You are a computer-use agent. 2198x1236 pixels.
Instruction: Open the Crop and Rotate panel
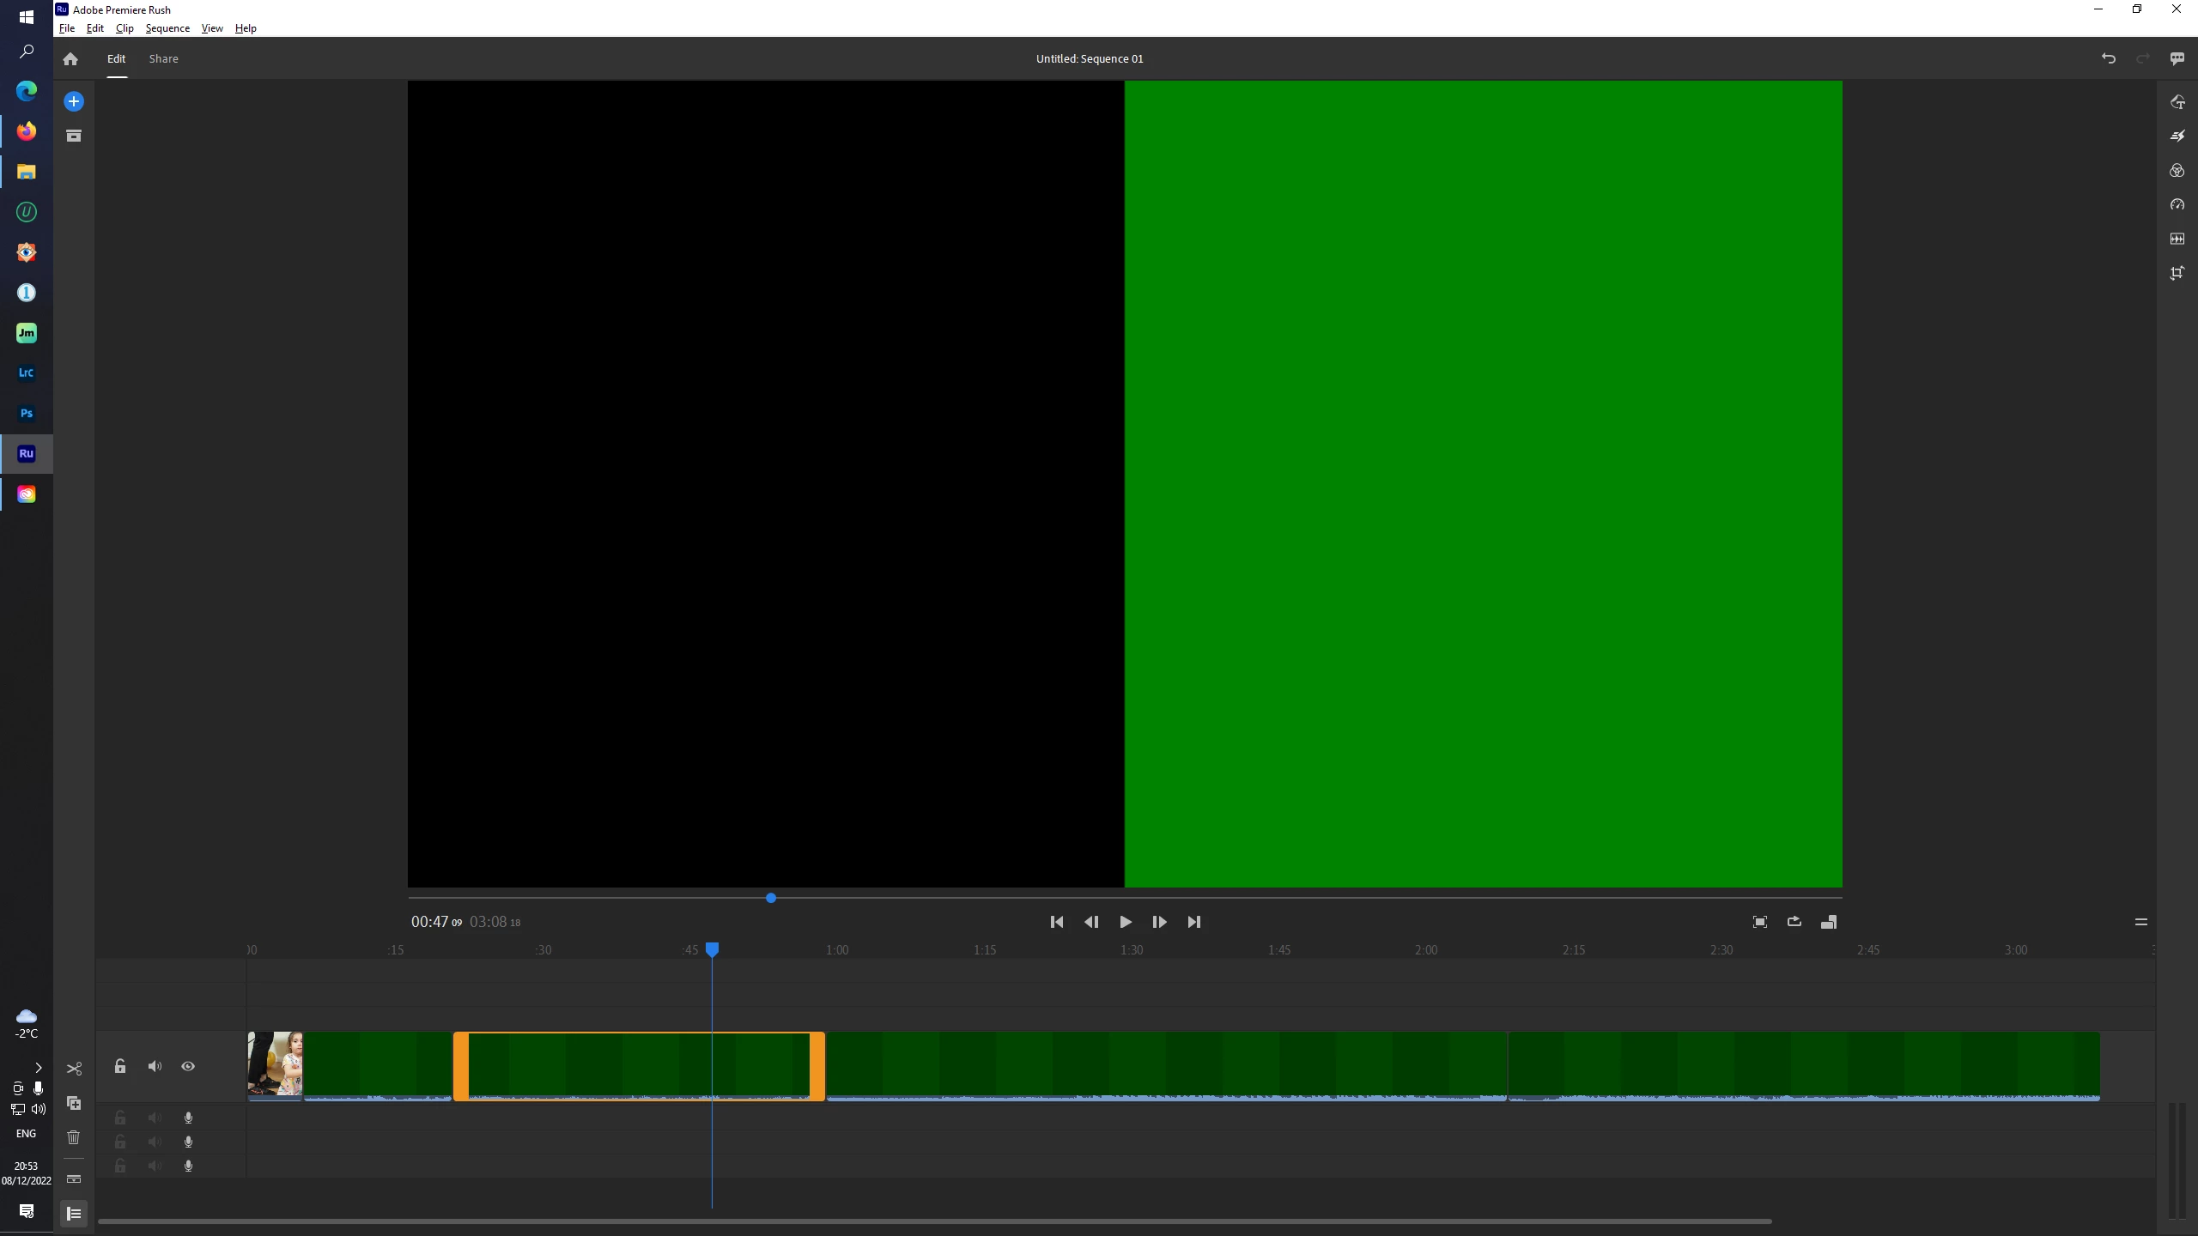point(2177,273)
